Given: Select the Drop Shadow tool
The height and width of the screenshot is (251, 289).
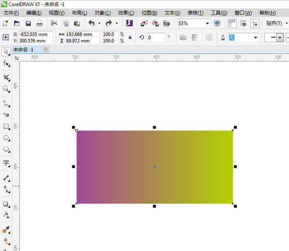Looking at the screenshot, I should point(6,204).
